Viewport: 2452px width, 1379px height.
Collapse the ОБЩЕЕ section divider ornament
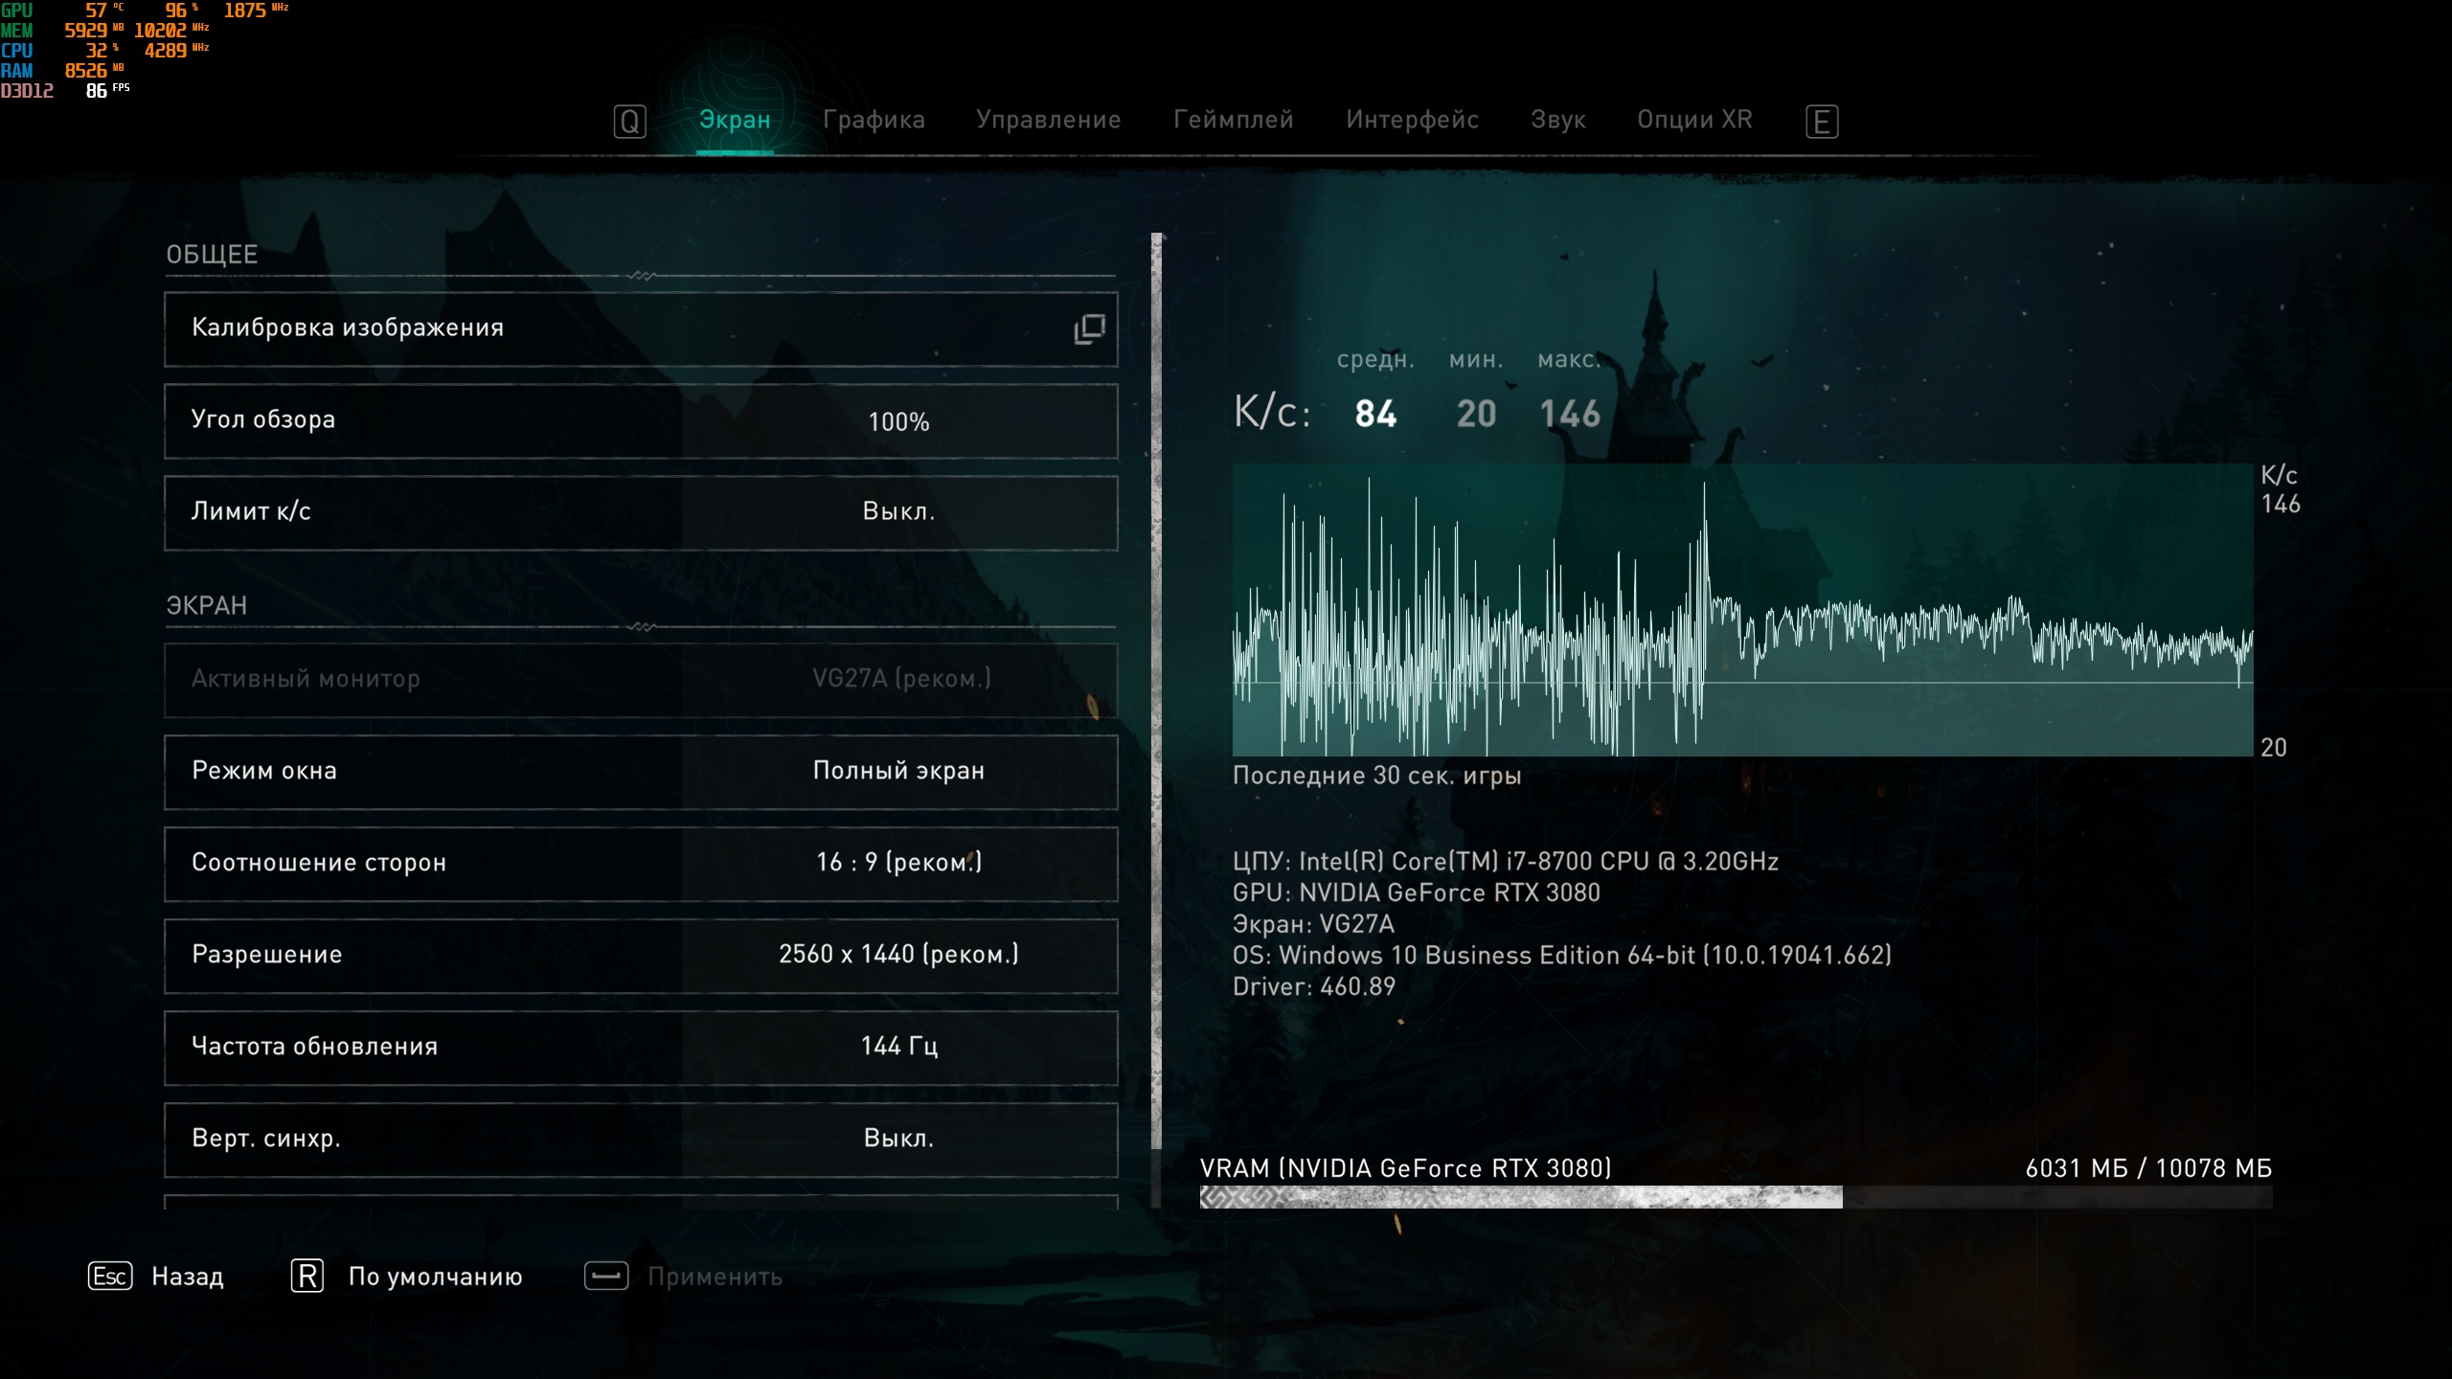click(642, 276)
